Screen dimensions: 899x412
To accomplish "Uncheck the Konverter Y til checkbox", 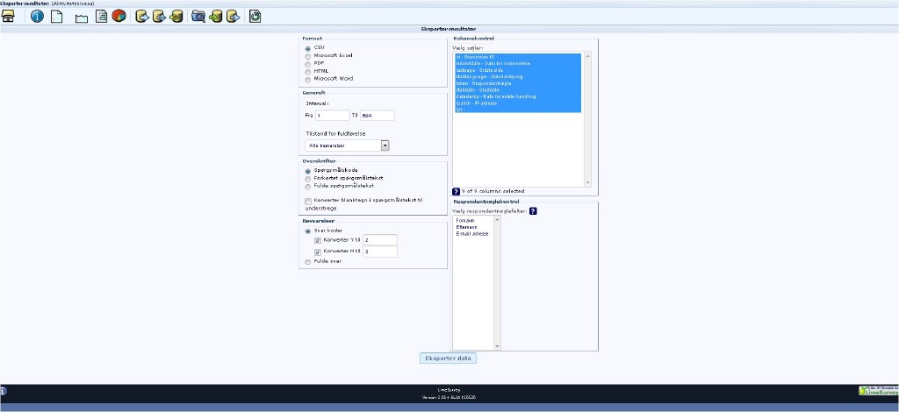I will tap(318, 239).
